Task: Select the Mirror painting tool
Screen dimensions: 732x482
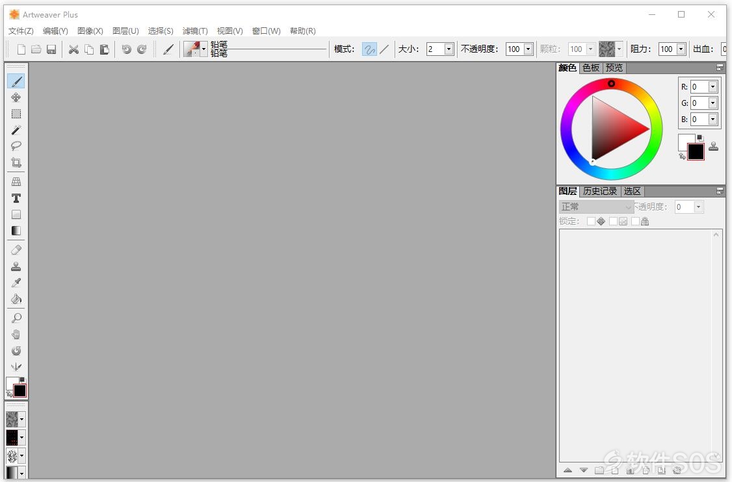Action: pos(16,367)
